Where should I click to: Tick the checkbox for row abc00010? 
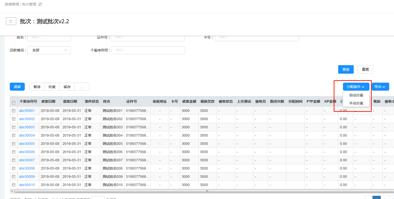click(x=14, y=185)
